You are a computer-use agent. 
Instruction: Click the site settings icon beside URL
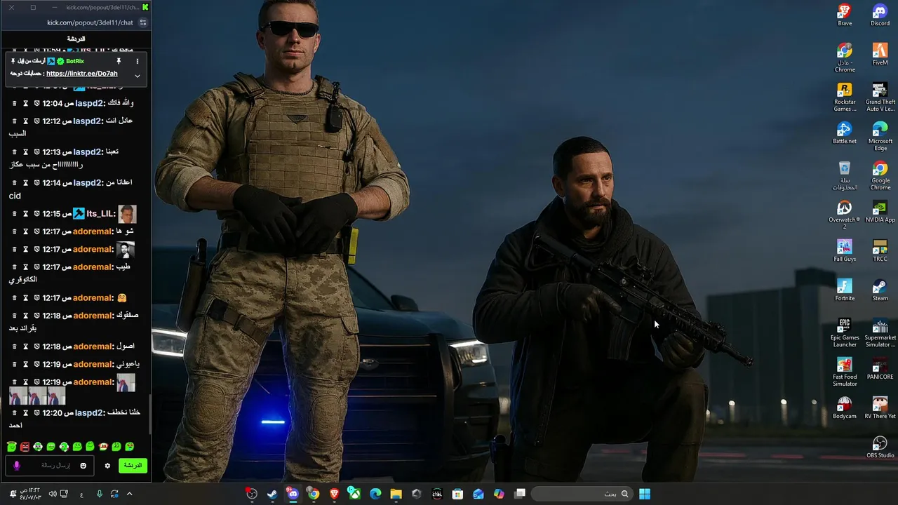143,22
